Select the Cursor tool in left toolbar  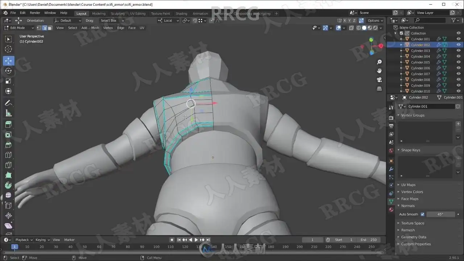click(x=8, y=49)
